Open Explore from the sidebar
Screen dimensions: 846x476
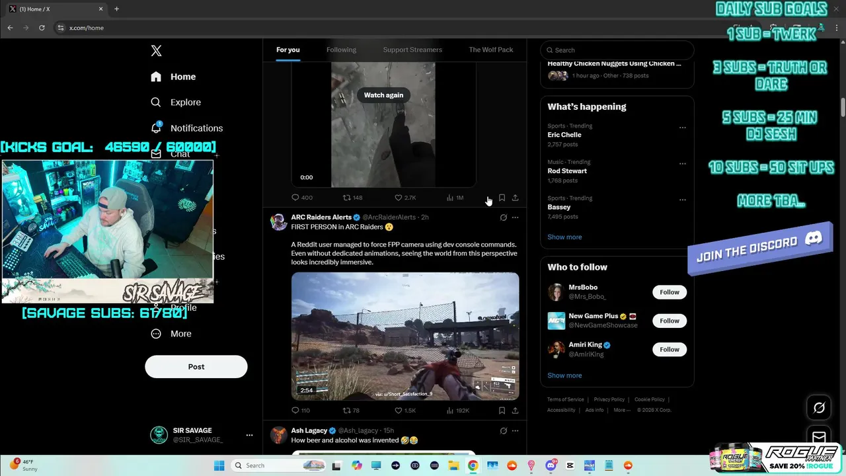176,102
